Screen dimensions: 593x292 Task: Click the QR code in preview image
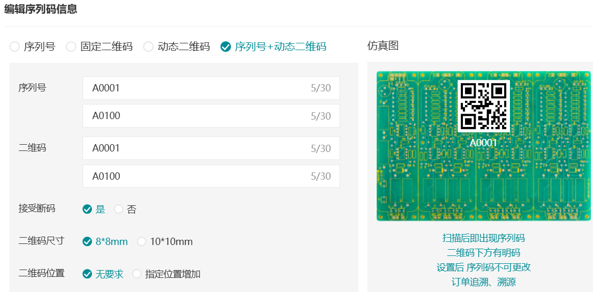(483, 106)
